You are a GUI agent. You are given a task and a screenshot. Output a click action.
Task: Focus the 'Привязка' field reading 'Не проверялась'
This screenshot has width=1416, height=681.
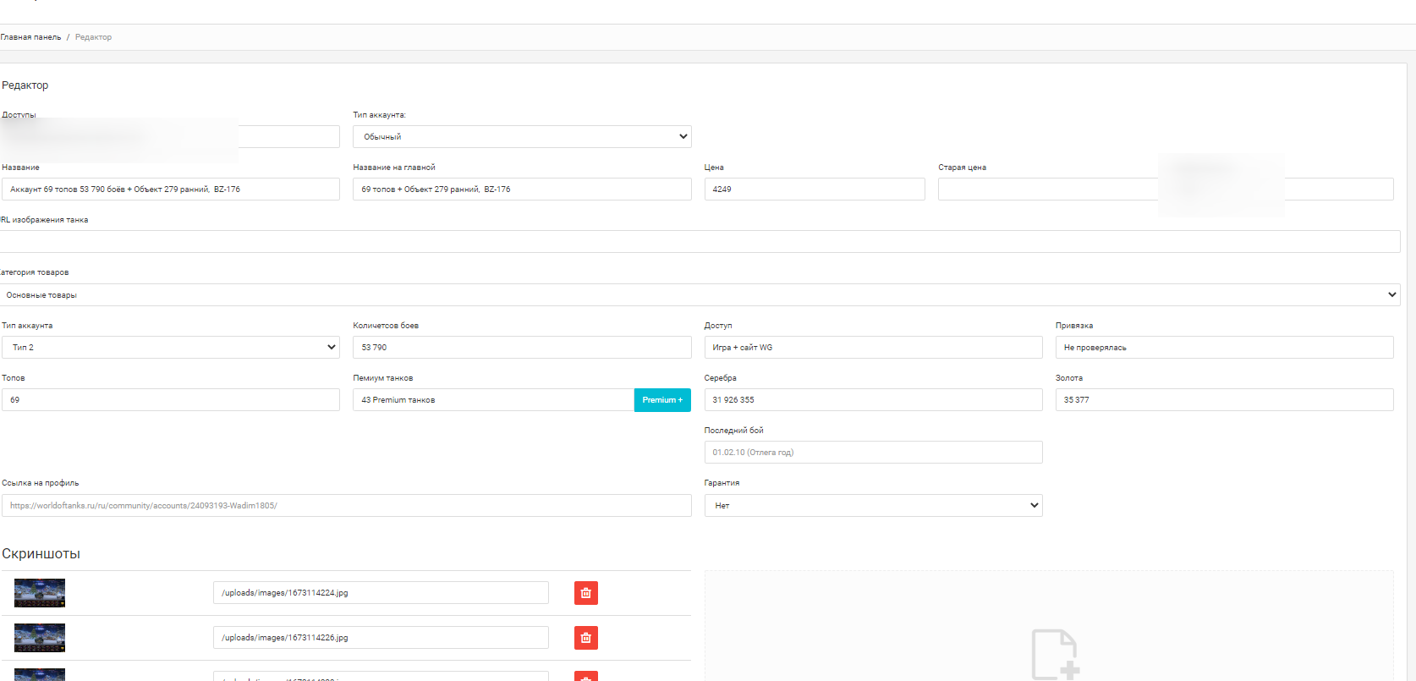(x=1223, y=348)
